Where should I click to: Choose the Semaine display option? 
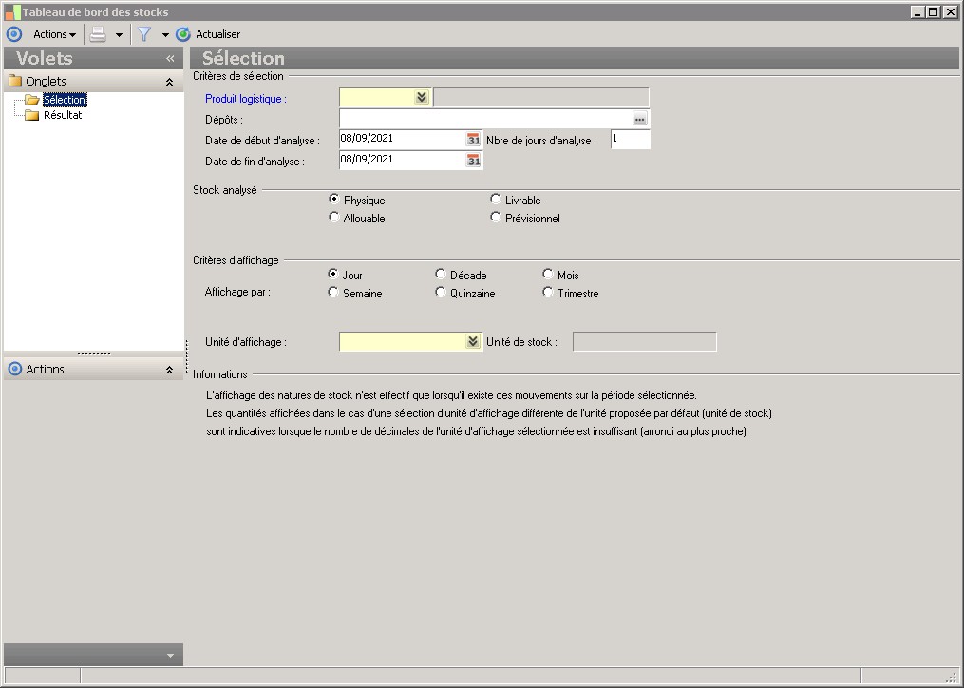(333, 293)
